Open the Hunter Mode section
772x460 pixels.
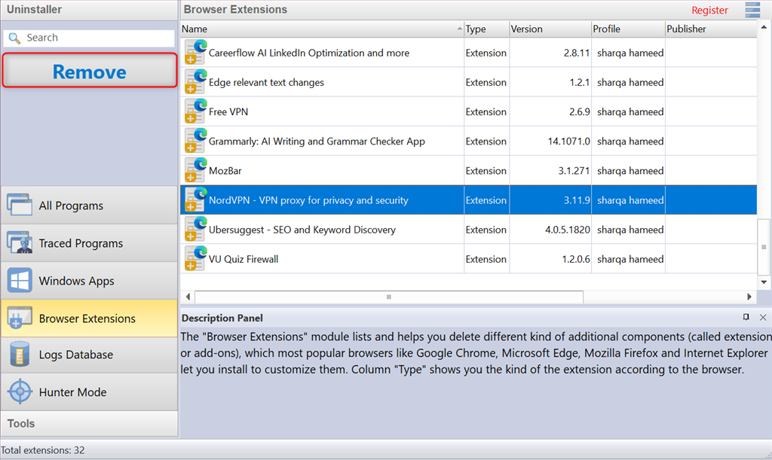click(89, 392)
